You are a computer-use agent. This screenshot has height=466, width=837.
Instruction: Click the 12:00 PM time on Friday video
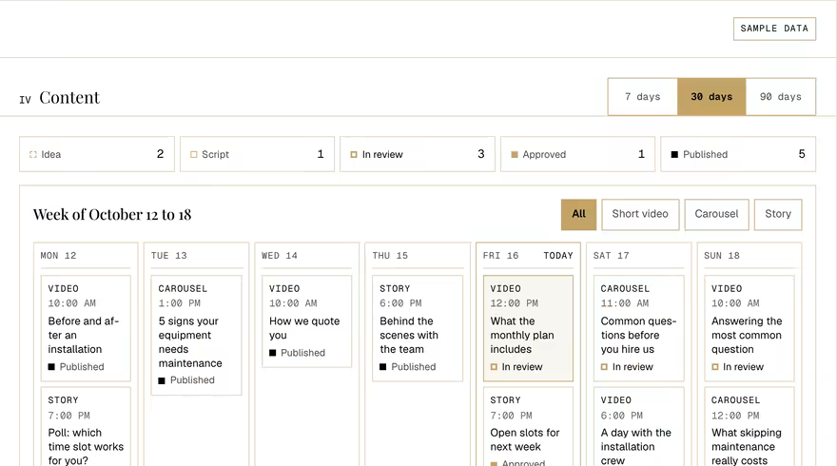(514, 303)
